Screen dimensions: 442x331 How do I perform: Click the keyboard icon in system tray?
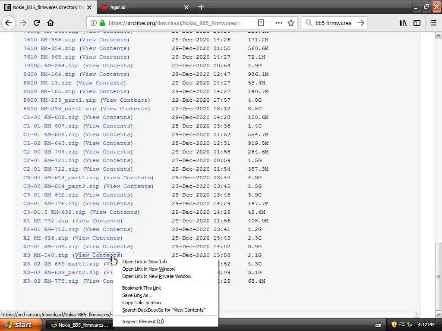pyautogui.click(x=378, y=325)
